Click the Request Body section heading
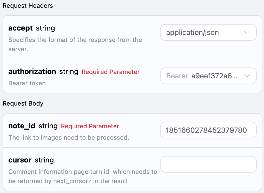Viewport: 264px width, 193px height. tap(23, 103)
